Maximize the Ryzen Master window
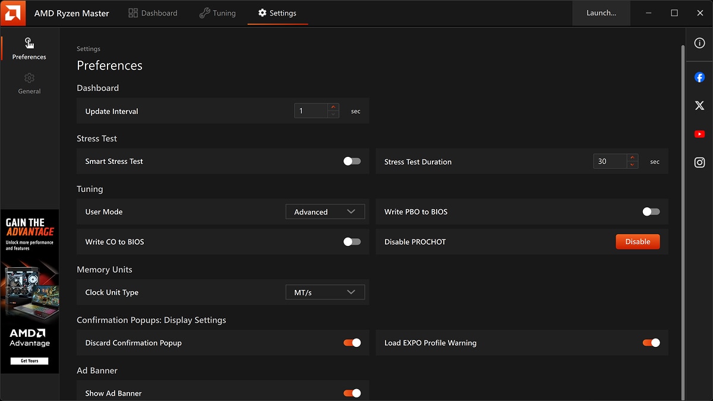 point(674,13)
